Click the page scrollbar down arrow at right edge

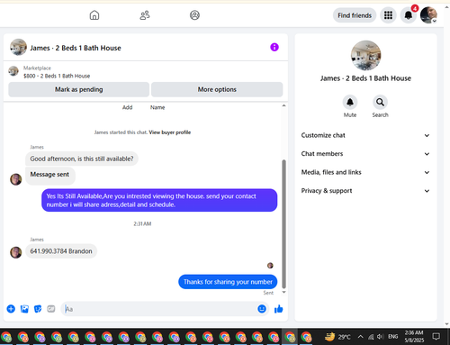click(x=446, y=324)
